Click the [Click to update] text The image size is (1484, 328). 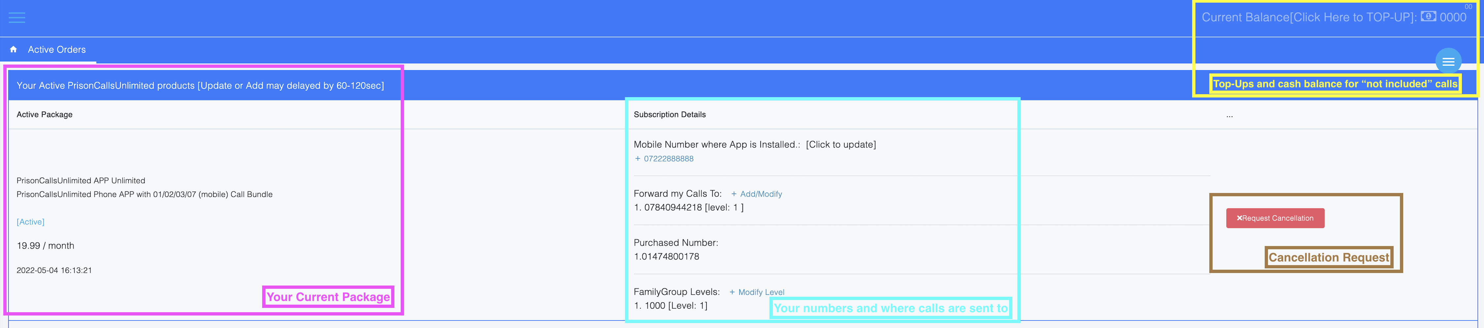[x=841, y=145]
